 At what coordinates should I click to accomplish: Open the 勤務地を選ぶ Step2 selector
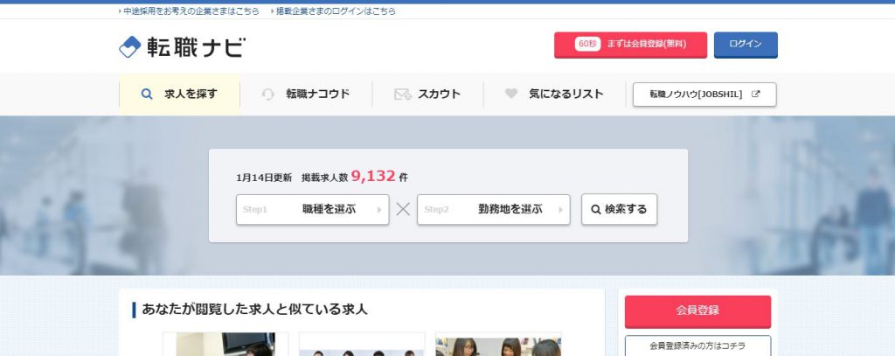(x=493, y=209)
